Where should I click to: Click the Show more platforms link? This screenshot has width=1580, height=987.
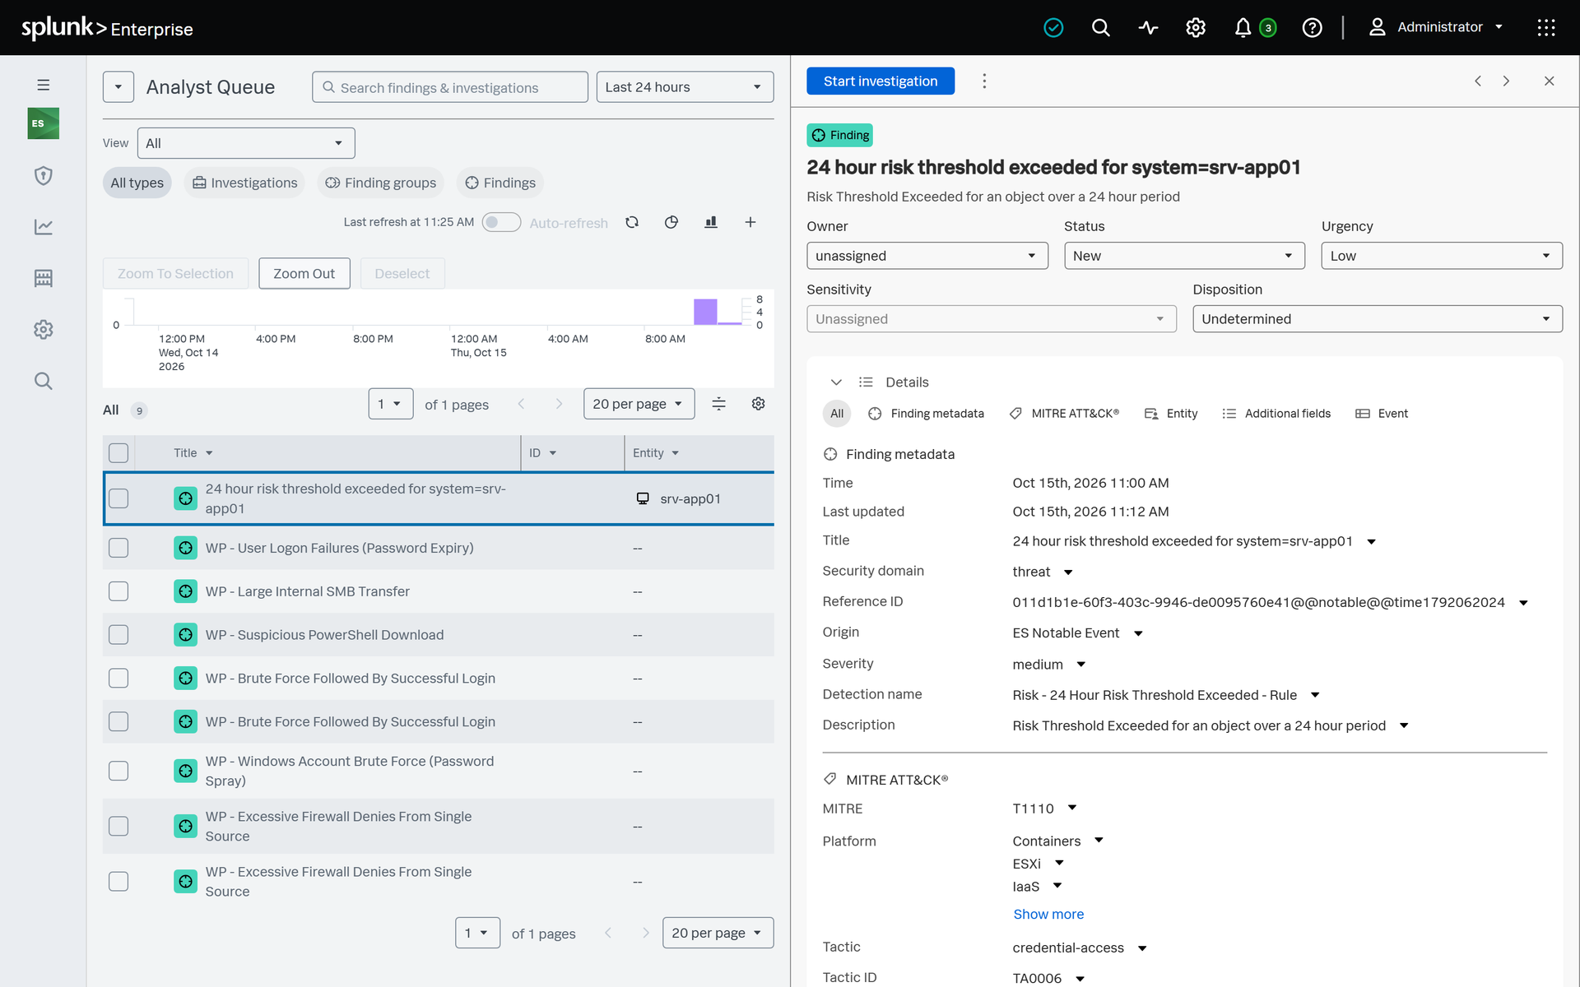1048,914
